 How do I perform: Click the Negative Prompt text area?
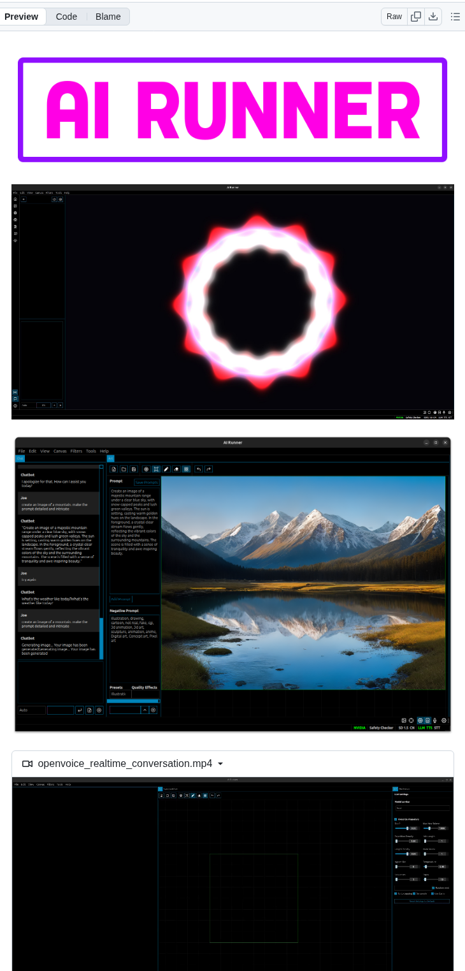(134, 644)
